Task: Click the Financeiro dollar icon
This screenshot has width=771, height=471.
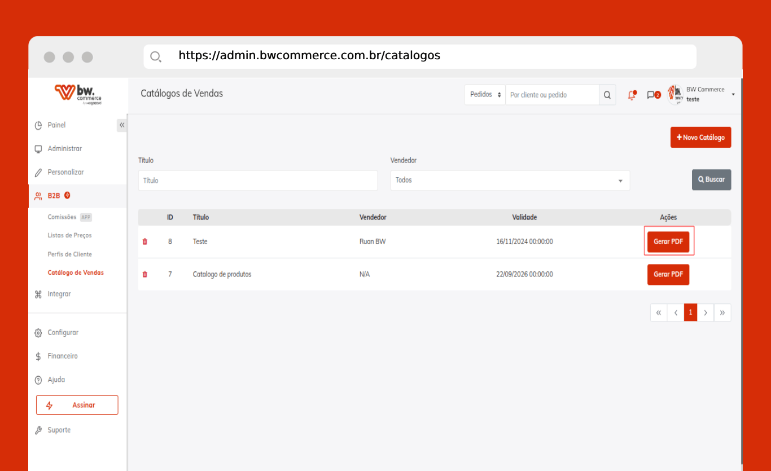Action: (38, 356)
